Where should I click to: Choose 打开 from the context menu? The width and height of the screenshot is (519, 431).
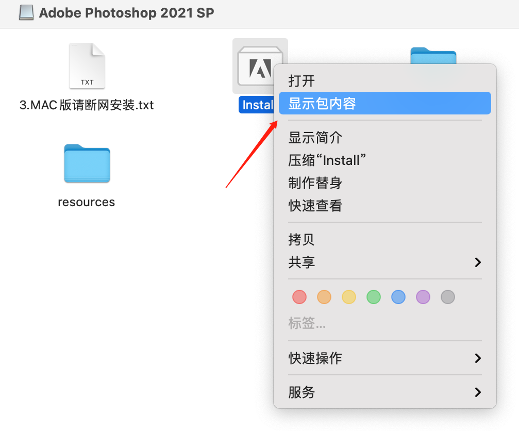tap(384, 81)
